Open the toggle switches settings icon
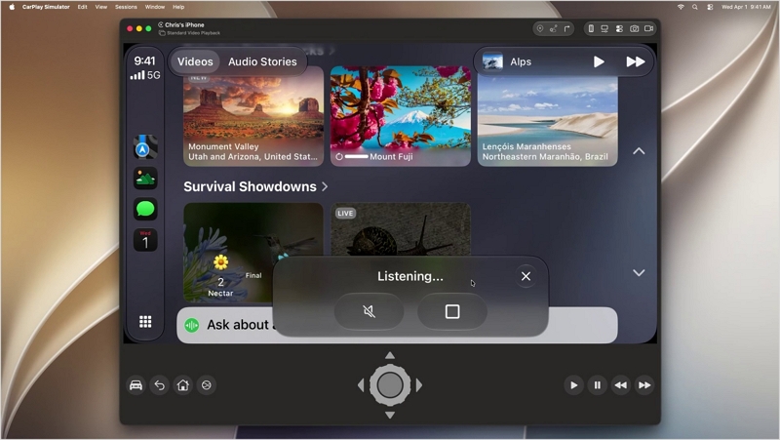Screen dimensions: 780x440 [x=619, y=29]
